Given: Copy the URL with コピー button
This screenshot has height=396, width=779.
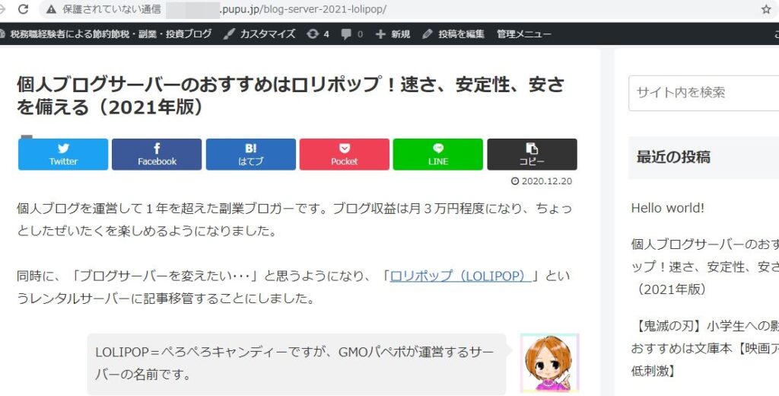Looking at the screenshot, I should (x=532, y=155).
